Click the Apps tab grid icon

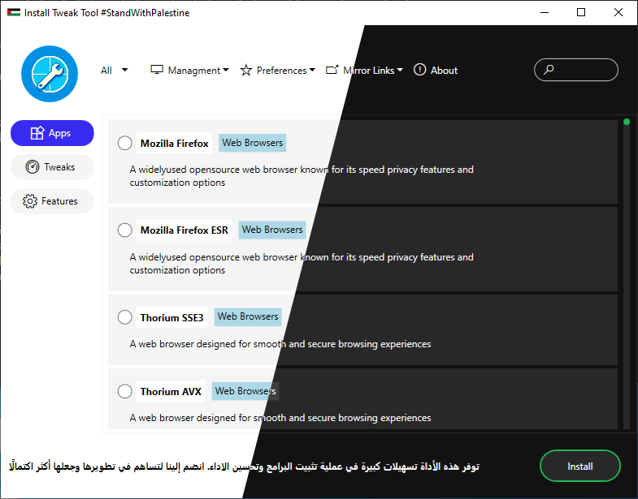pos(37,133)
